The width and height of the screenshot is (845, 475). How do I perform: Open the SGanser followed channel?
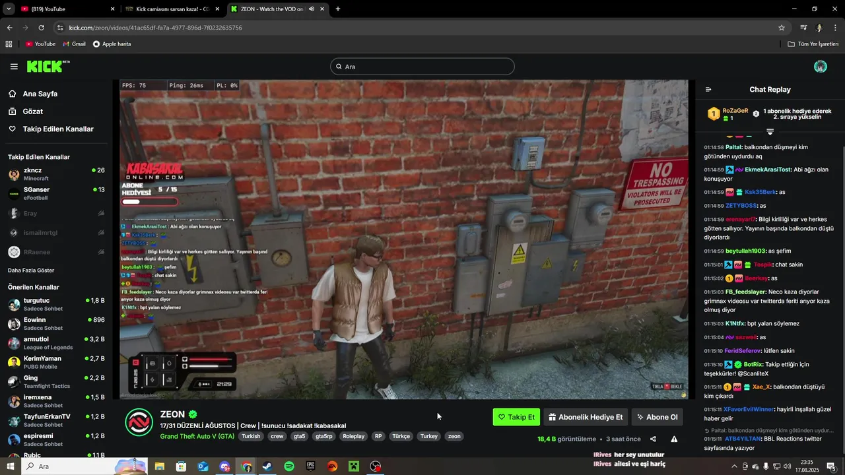[56, 193]
